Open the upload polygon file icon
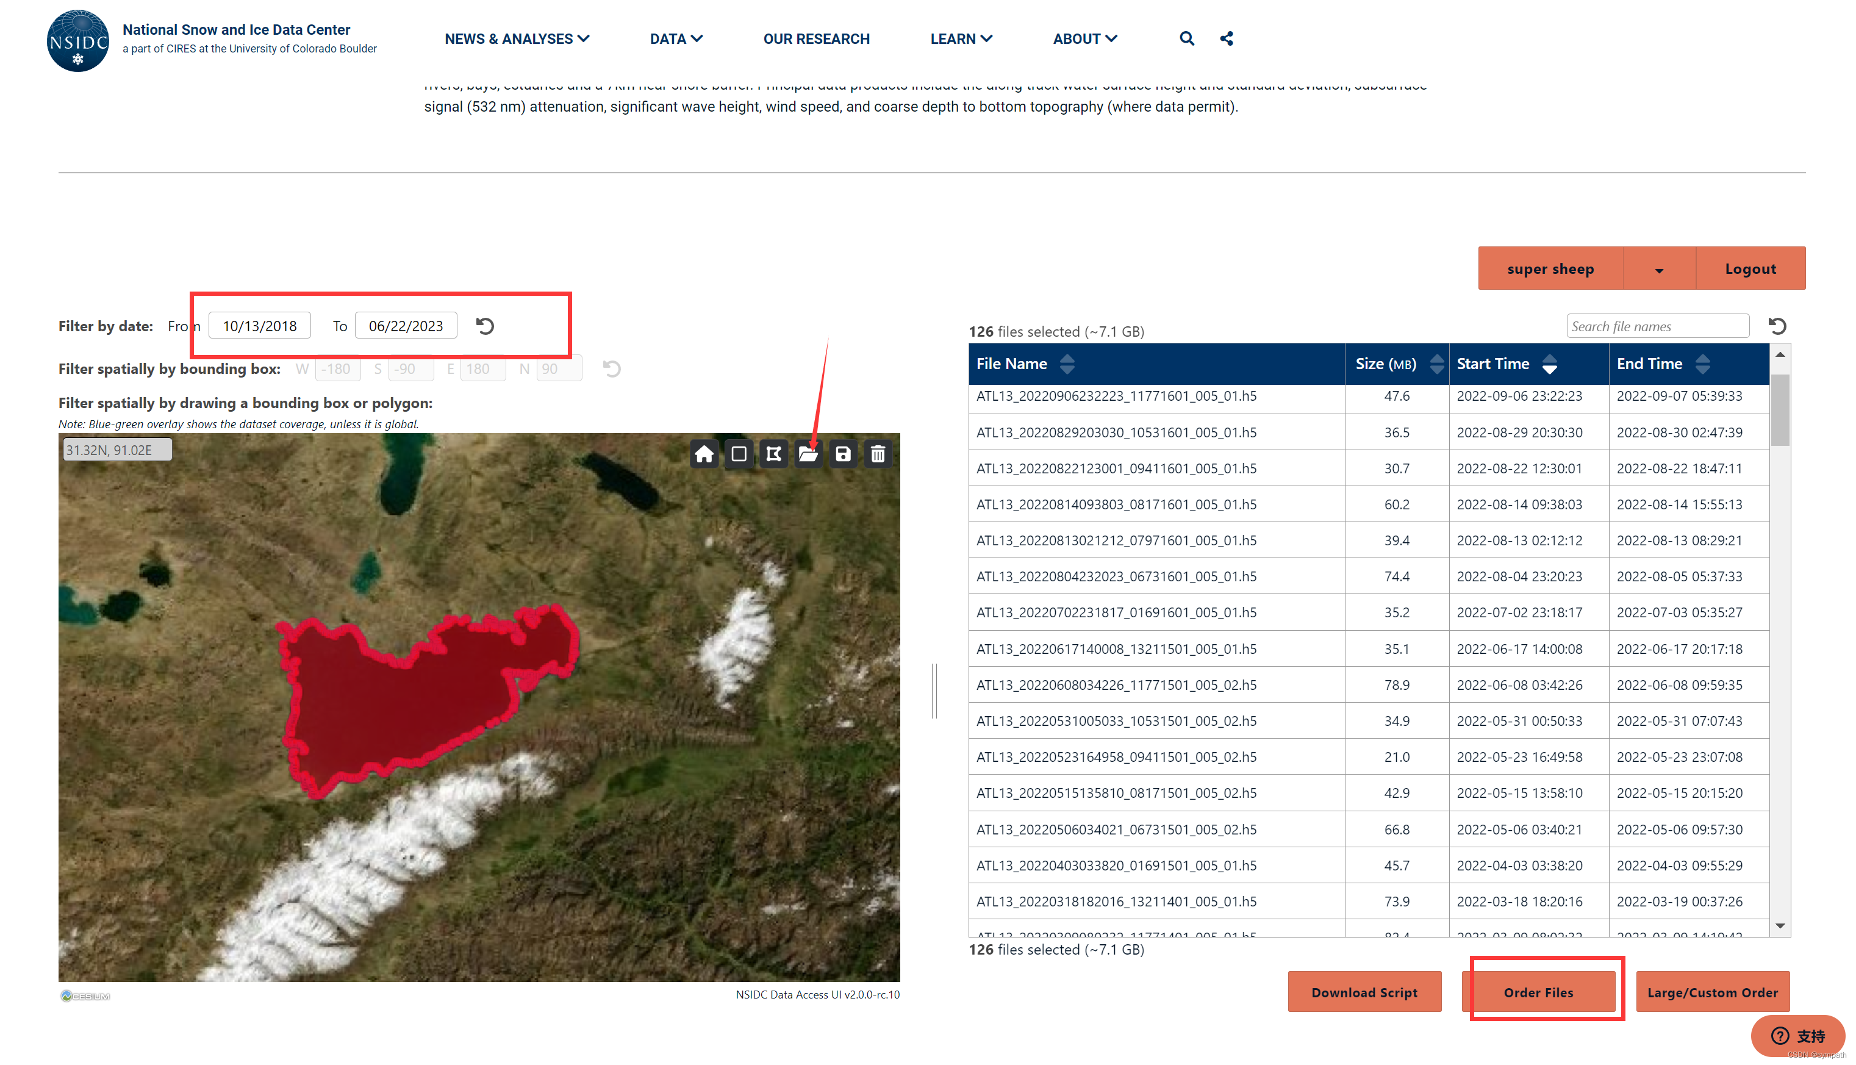The width and height of the screenshot is (1856, 1065). tap(808, 454)
